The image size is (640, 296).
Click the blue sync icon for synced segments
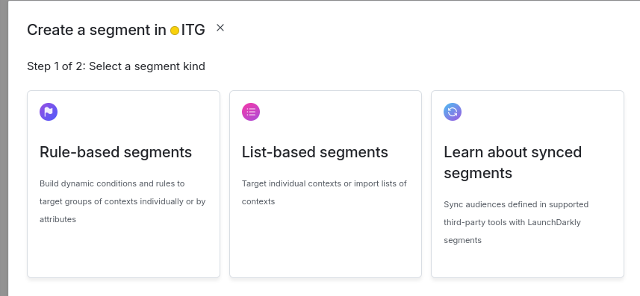pyautogui.click(x=453, y=112)
